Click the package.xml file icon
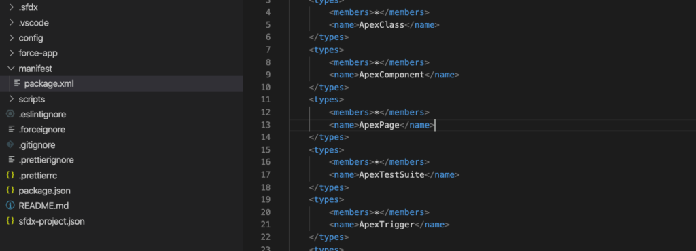Image resolution: width=696 pixels, height=251 pixels. (17, 83)
